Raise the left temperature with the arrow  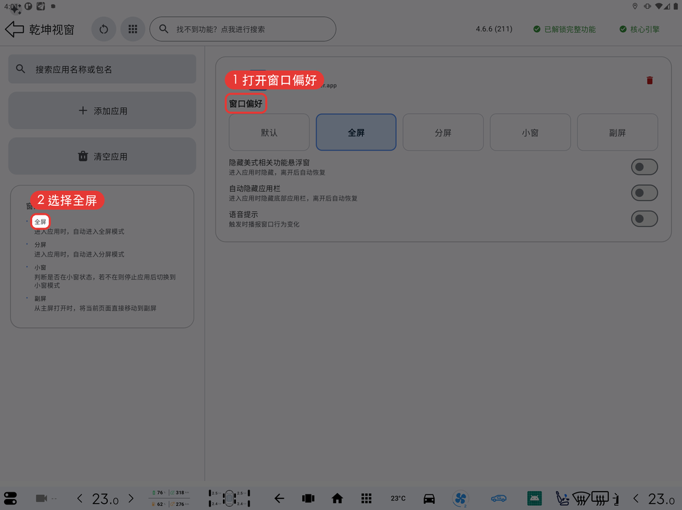131,498
